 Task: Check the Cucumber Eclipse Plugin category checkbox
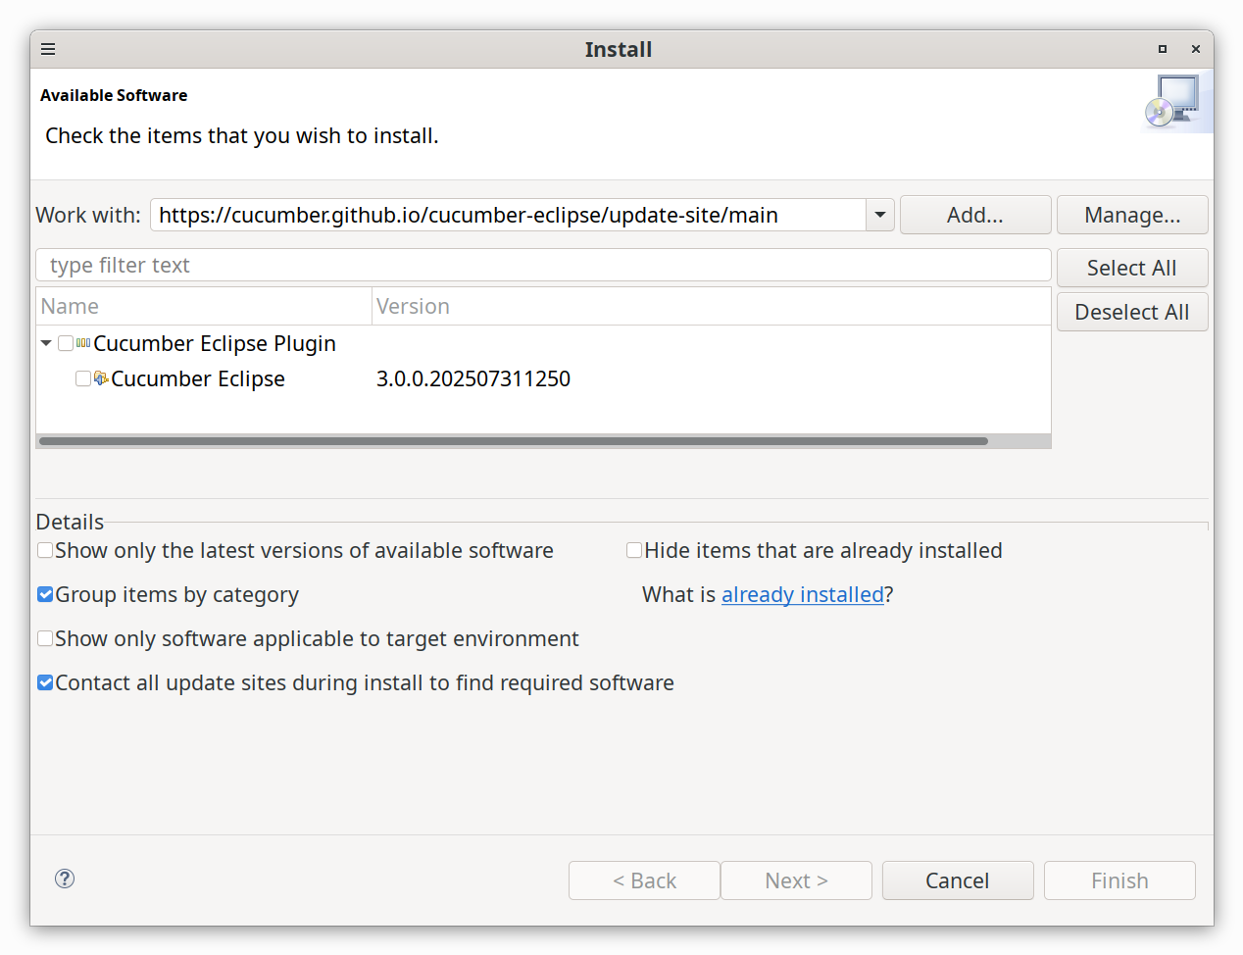[x=66, y=343]
